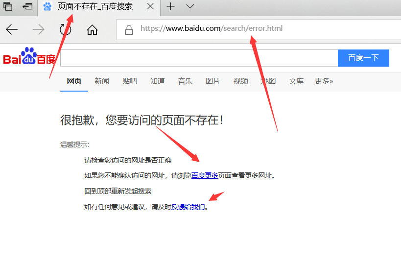Close the 页面不存在_百度搜索 tab
Screen dimensions: 401x265
[151, 6]
